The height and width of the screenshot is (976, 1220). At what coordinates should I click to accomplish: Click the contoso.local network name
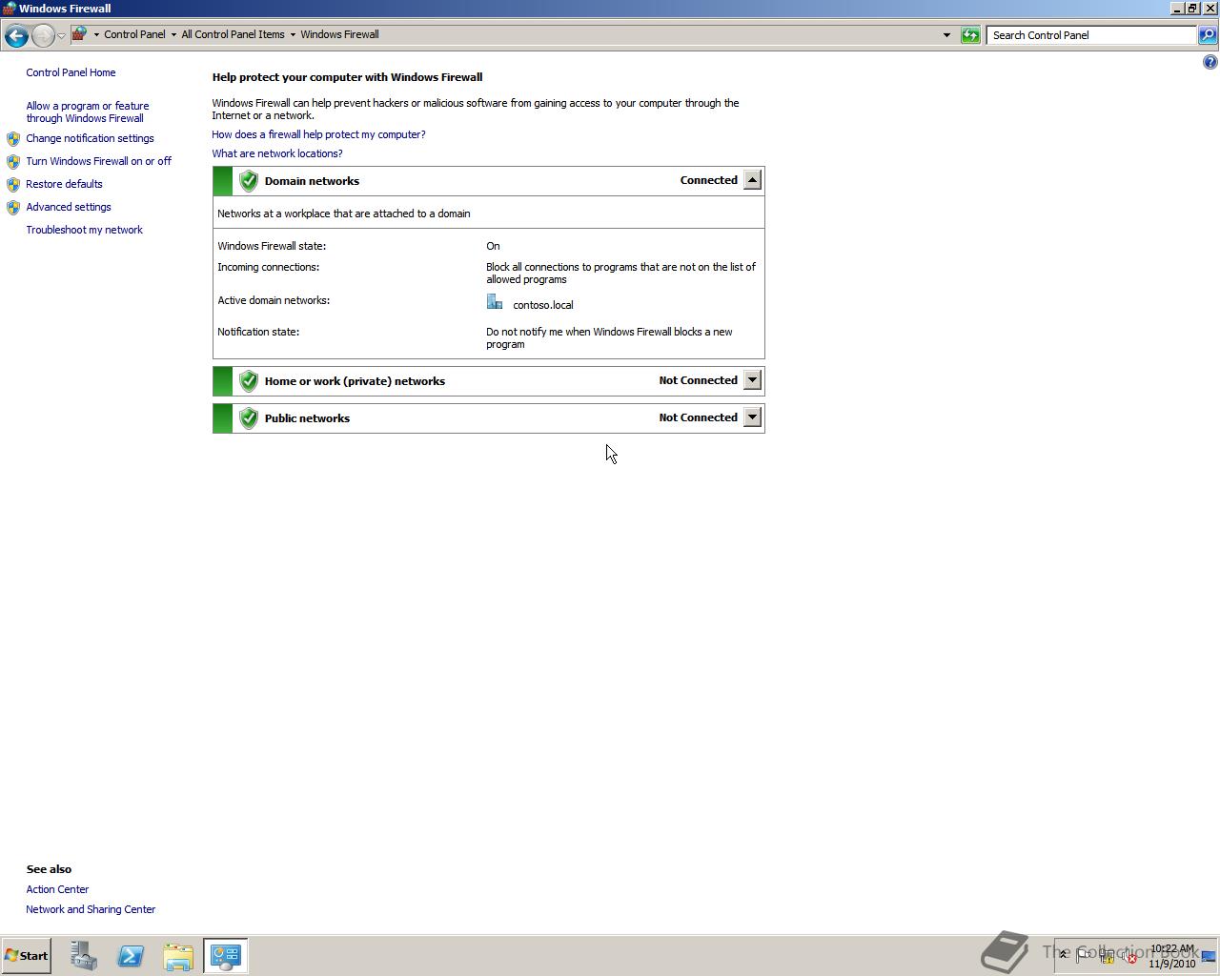click(x=543, y=305)
